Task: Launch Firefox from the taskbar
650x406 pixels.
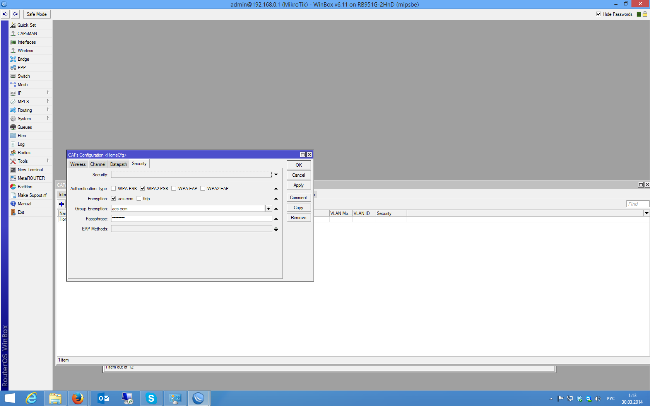Action: (x=78, y=398)
